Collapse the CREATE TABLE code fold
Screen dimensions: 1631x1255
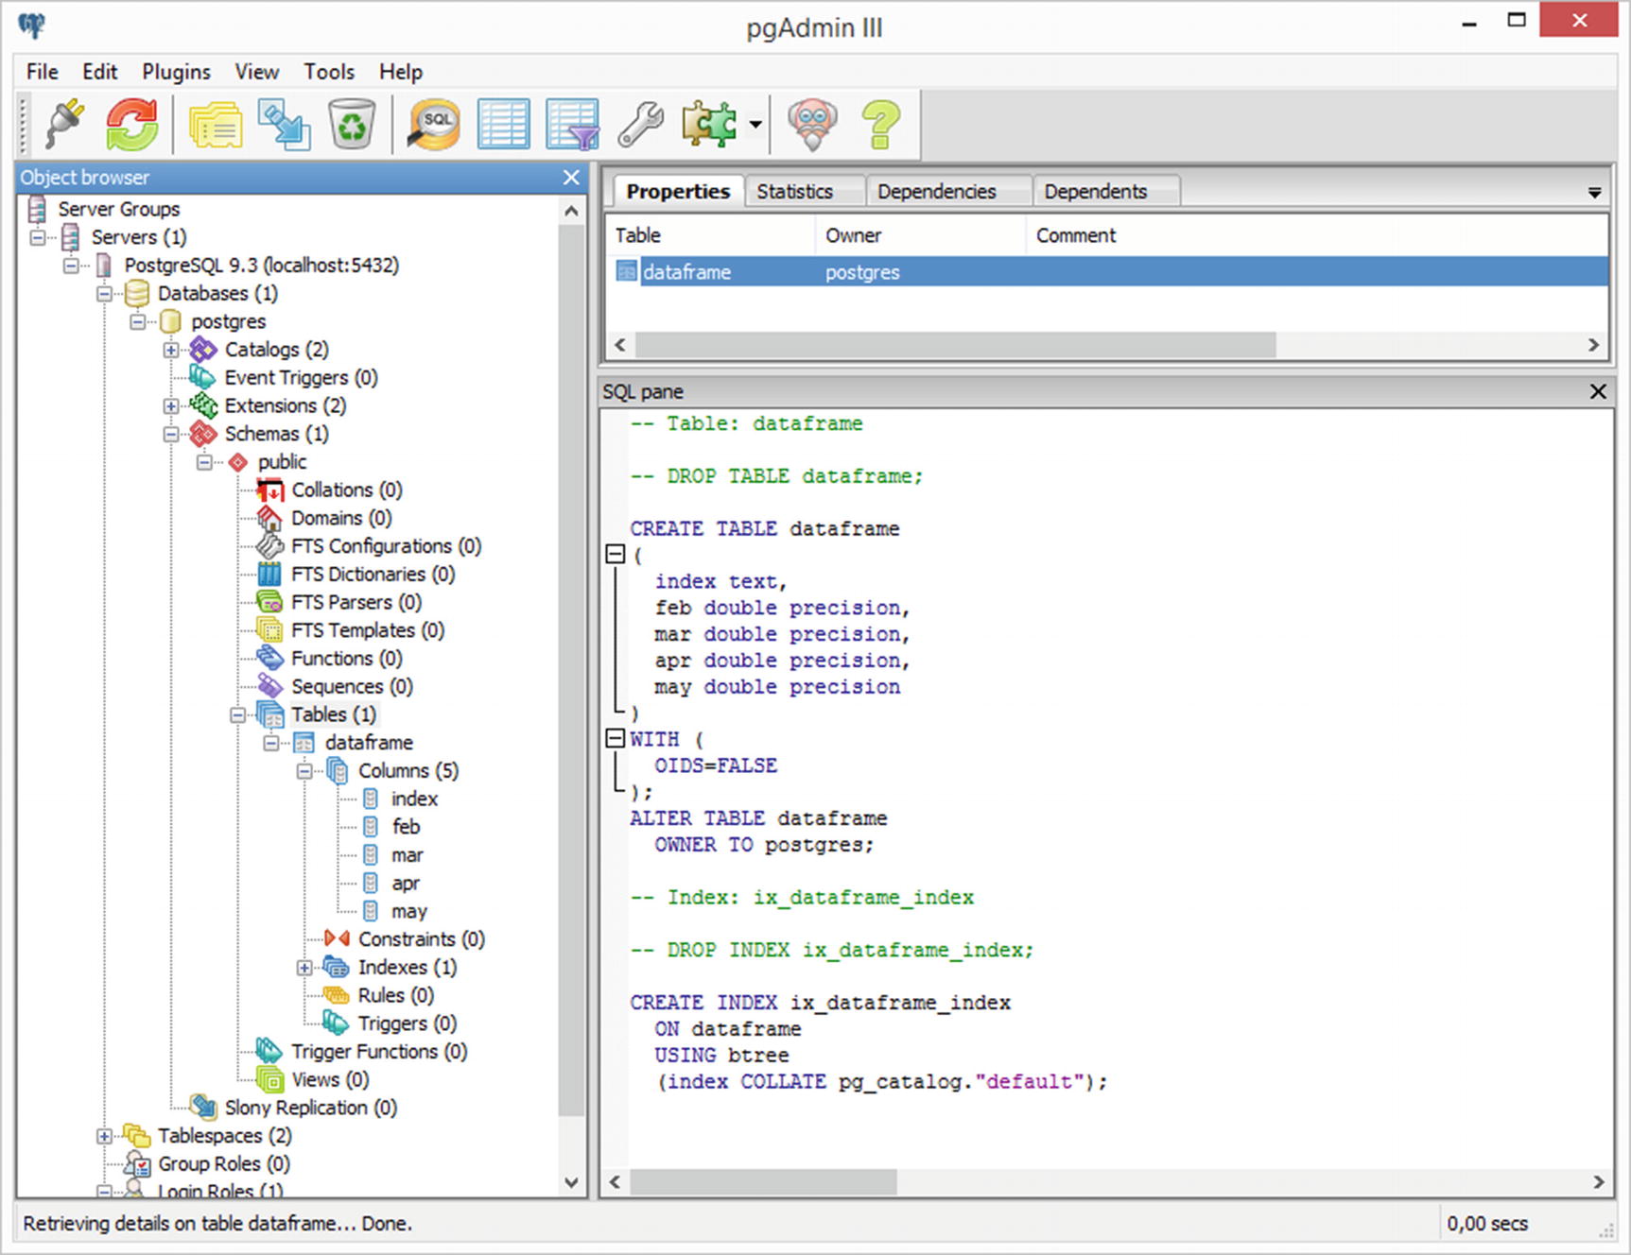615,555
